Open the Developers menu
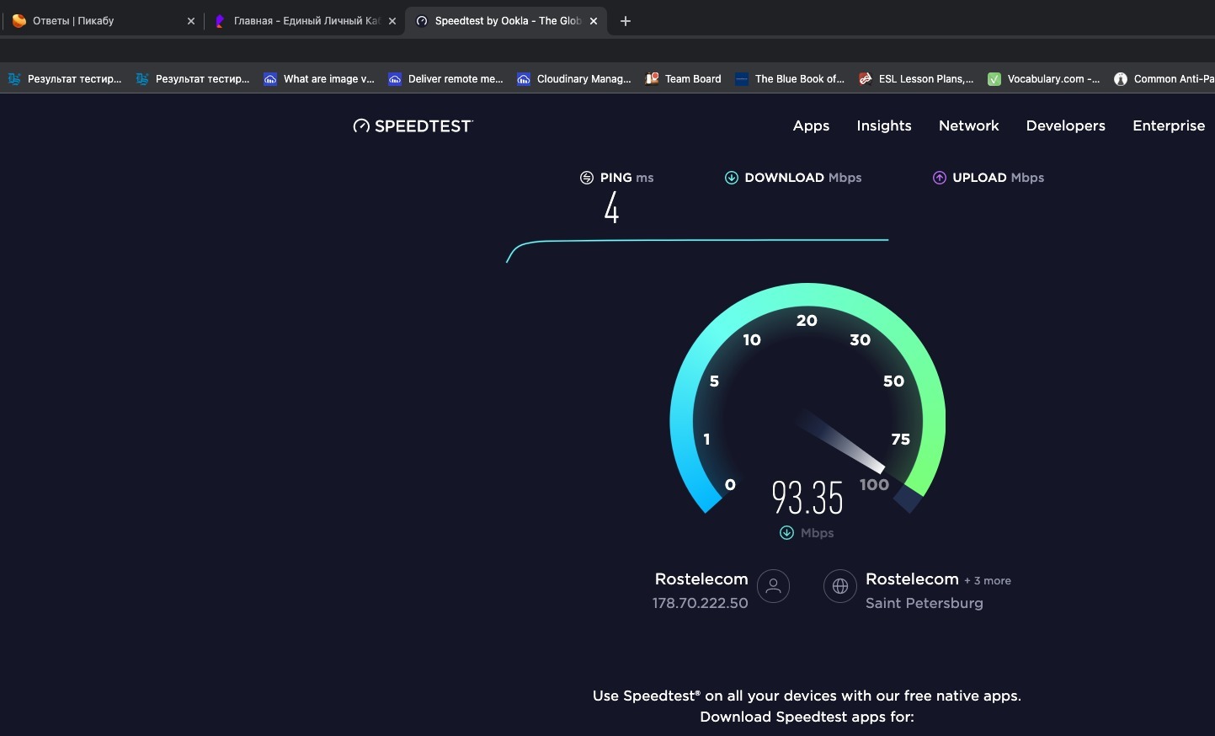The height and width of the screenshot is (736, 1215). 1065,125
